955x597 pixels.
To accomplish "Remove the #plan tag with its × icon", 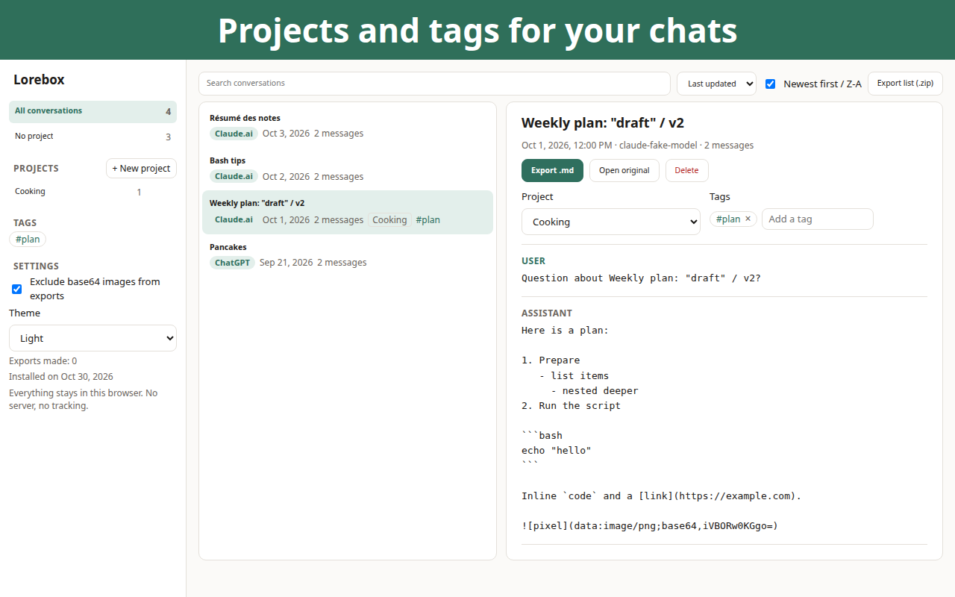I will (x=748, y=219).
